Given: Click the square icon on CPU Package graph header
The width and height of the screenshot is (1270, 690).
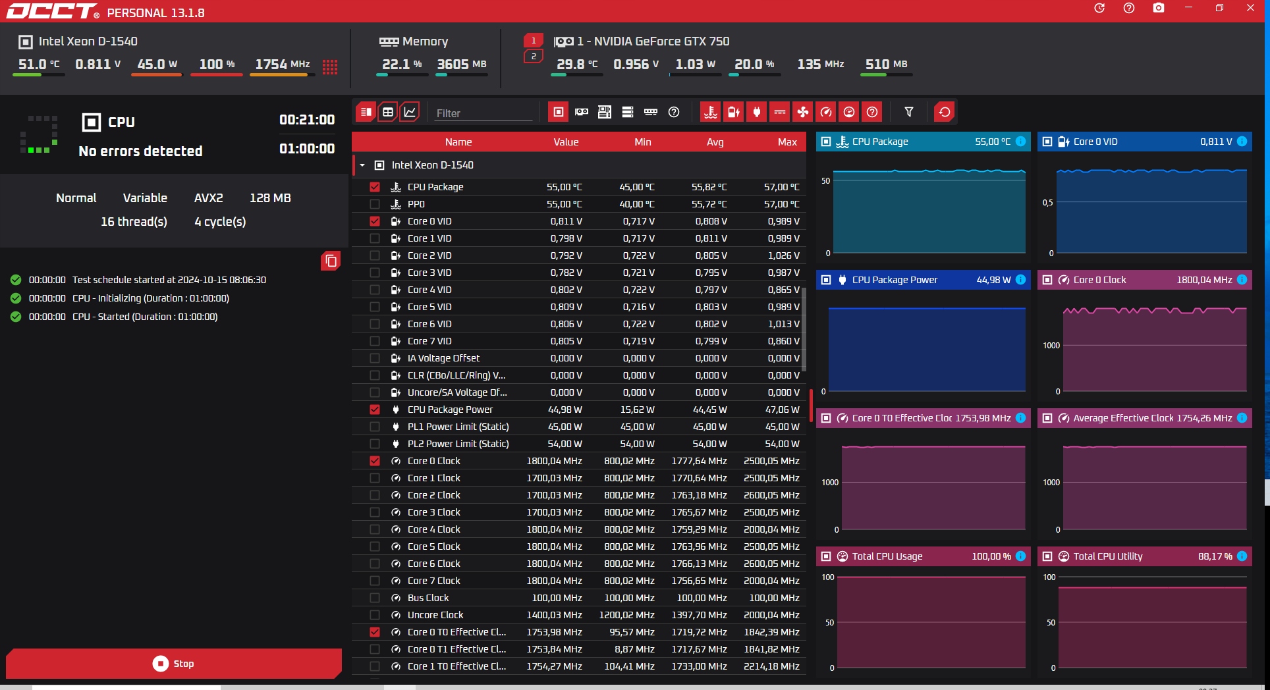Looking at the screenshot, I should [x=826, y=142].
